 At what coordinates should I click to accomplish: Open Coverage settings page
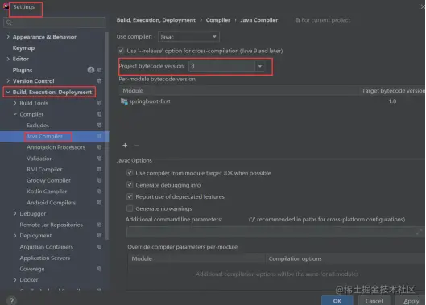(32, 269)
